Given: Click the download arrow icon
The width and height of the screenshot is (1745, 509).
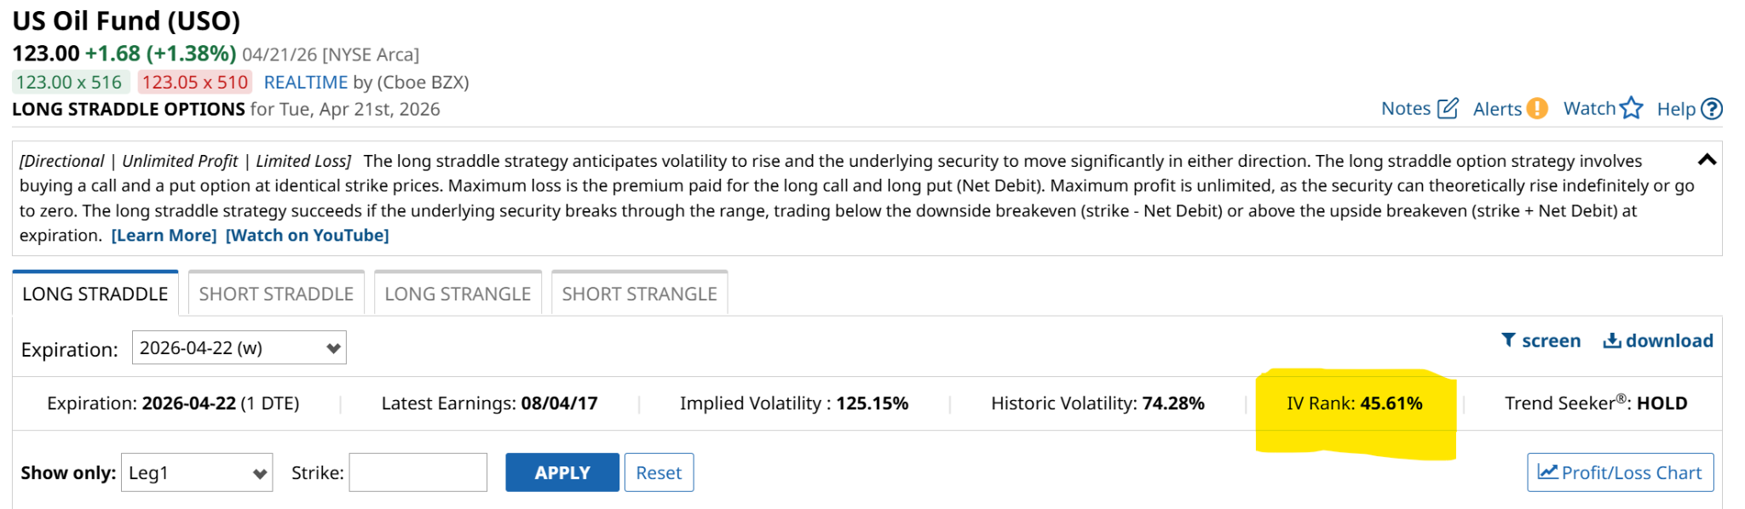Looking at the screenshot, I should [x=1612, y=340].
